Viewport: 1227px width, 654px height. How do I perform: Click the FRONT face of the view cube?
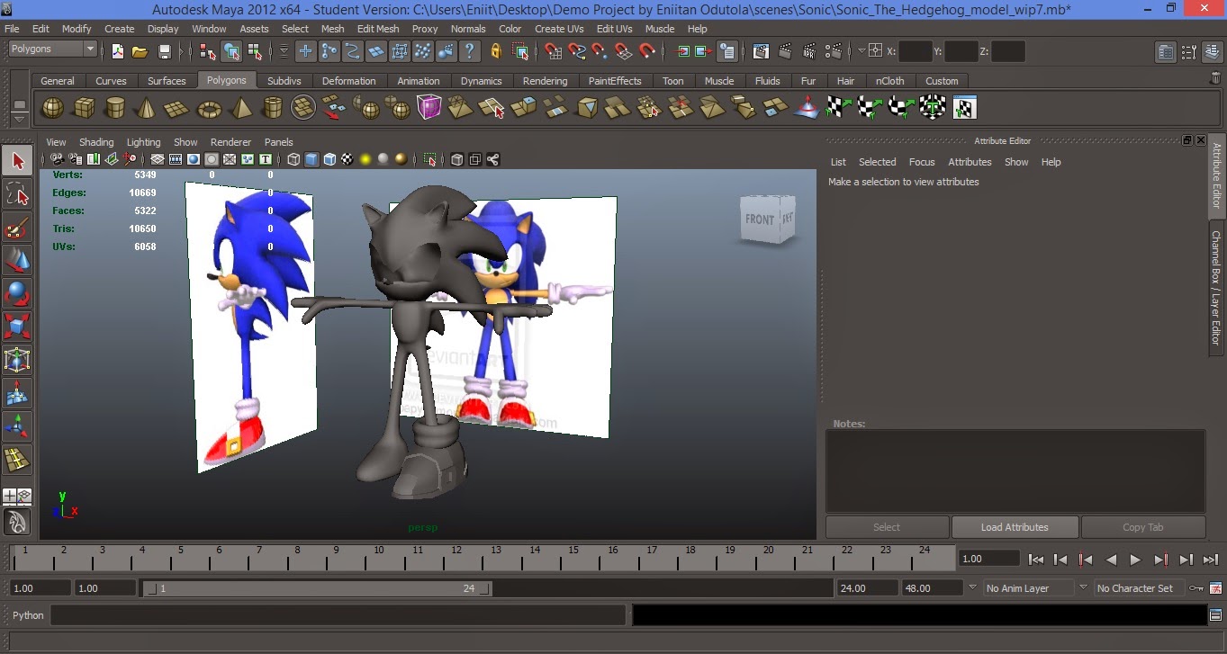(x=758, y=219)
